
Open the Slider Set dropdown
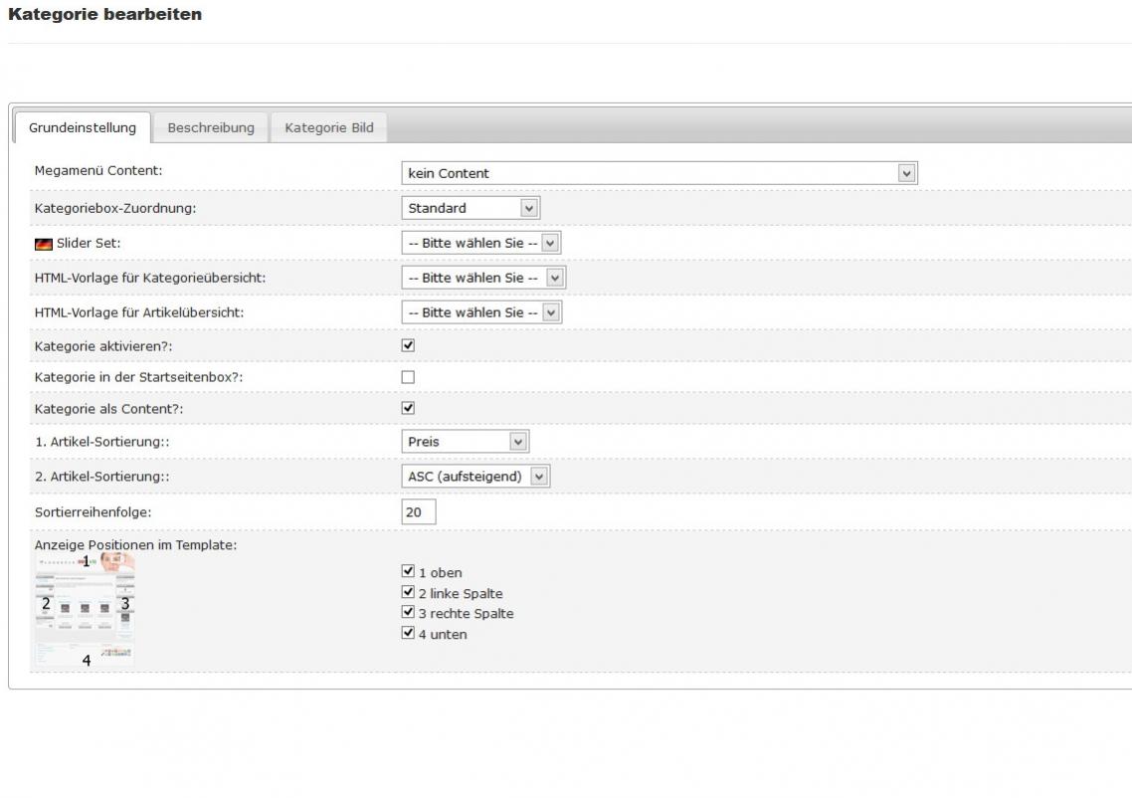pos(482,243)
